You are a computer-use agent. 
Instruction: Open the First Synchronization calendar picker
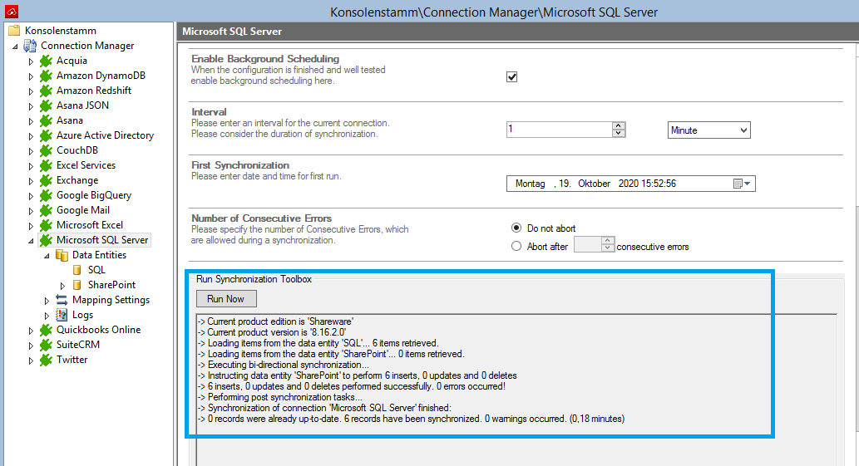click(x=742, y=184)
